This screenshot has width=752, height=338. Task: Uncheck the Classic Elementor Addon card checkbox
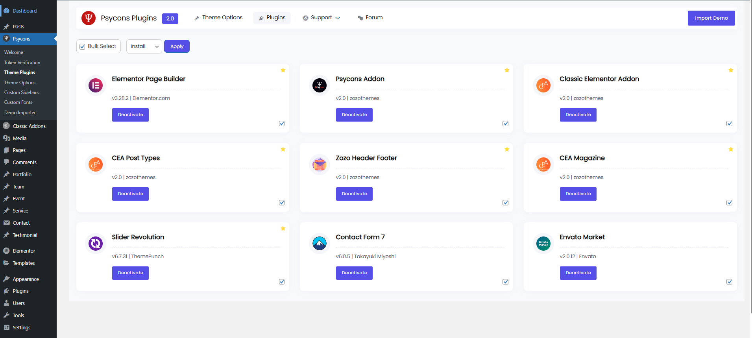point(730,124)
